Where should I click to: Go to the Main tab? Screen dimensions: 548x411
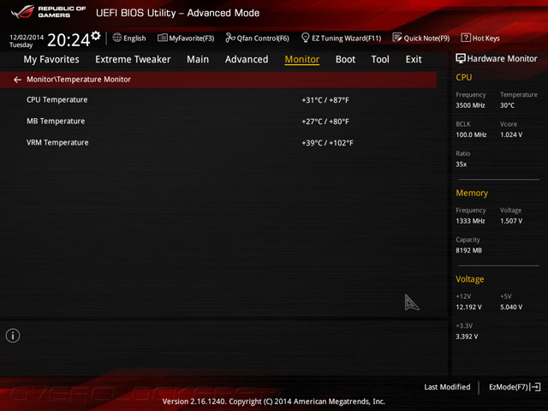pyautogui.click(x=198, y=59)
